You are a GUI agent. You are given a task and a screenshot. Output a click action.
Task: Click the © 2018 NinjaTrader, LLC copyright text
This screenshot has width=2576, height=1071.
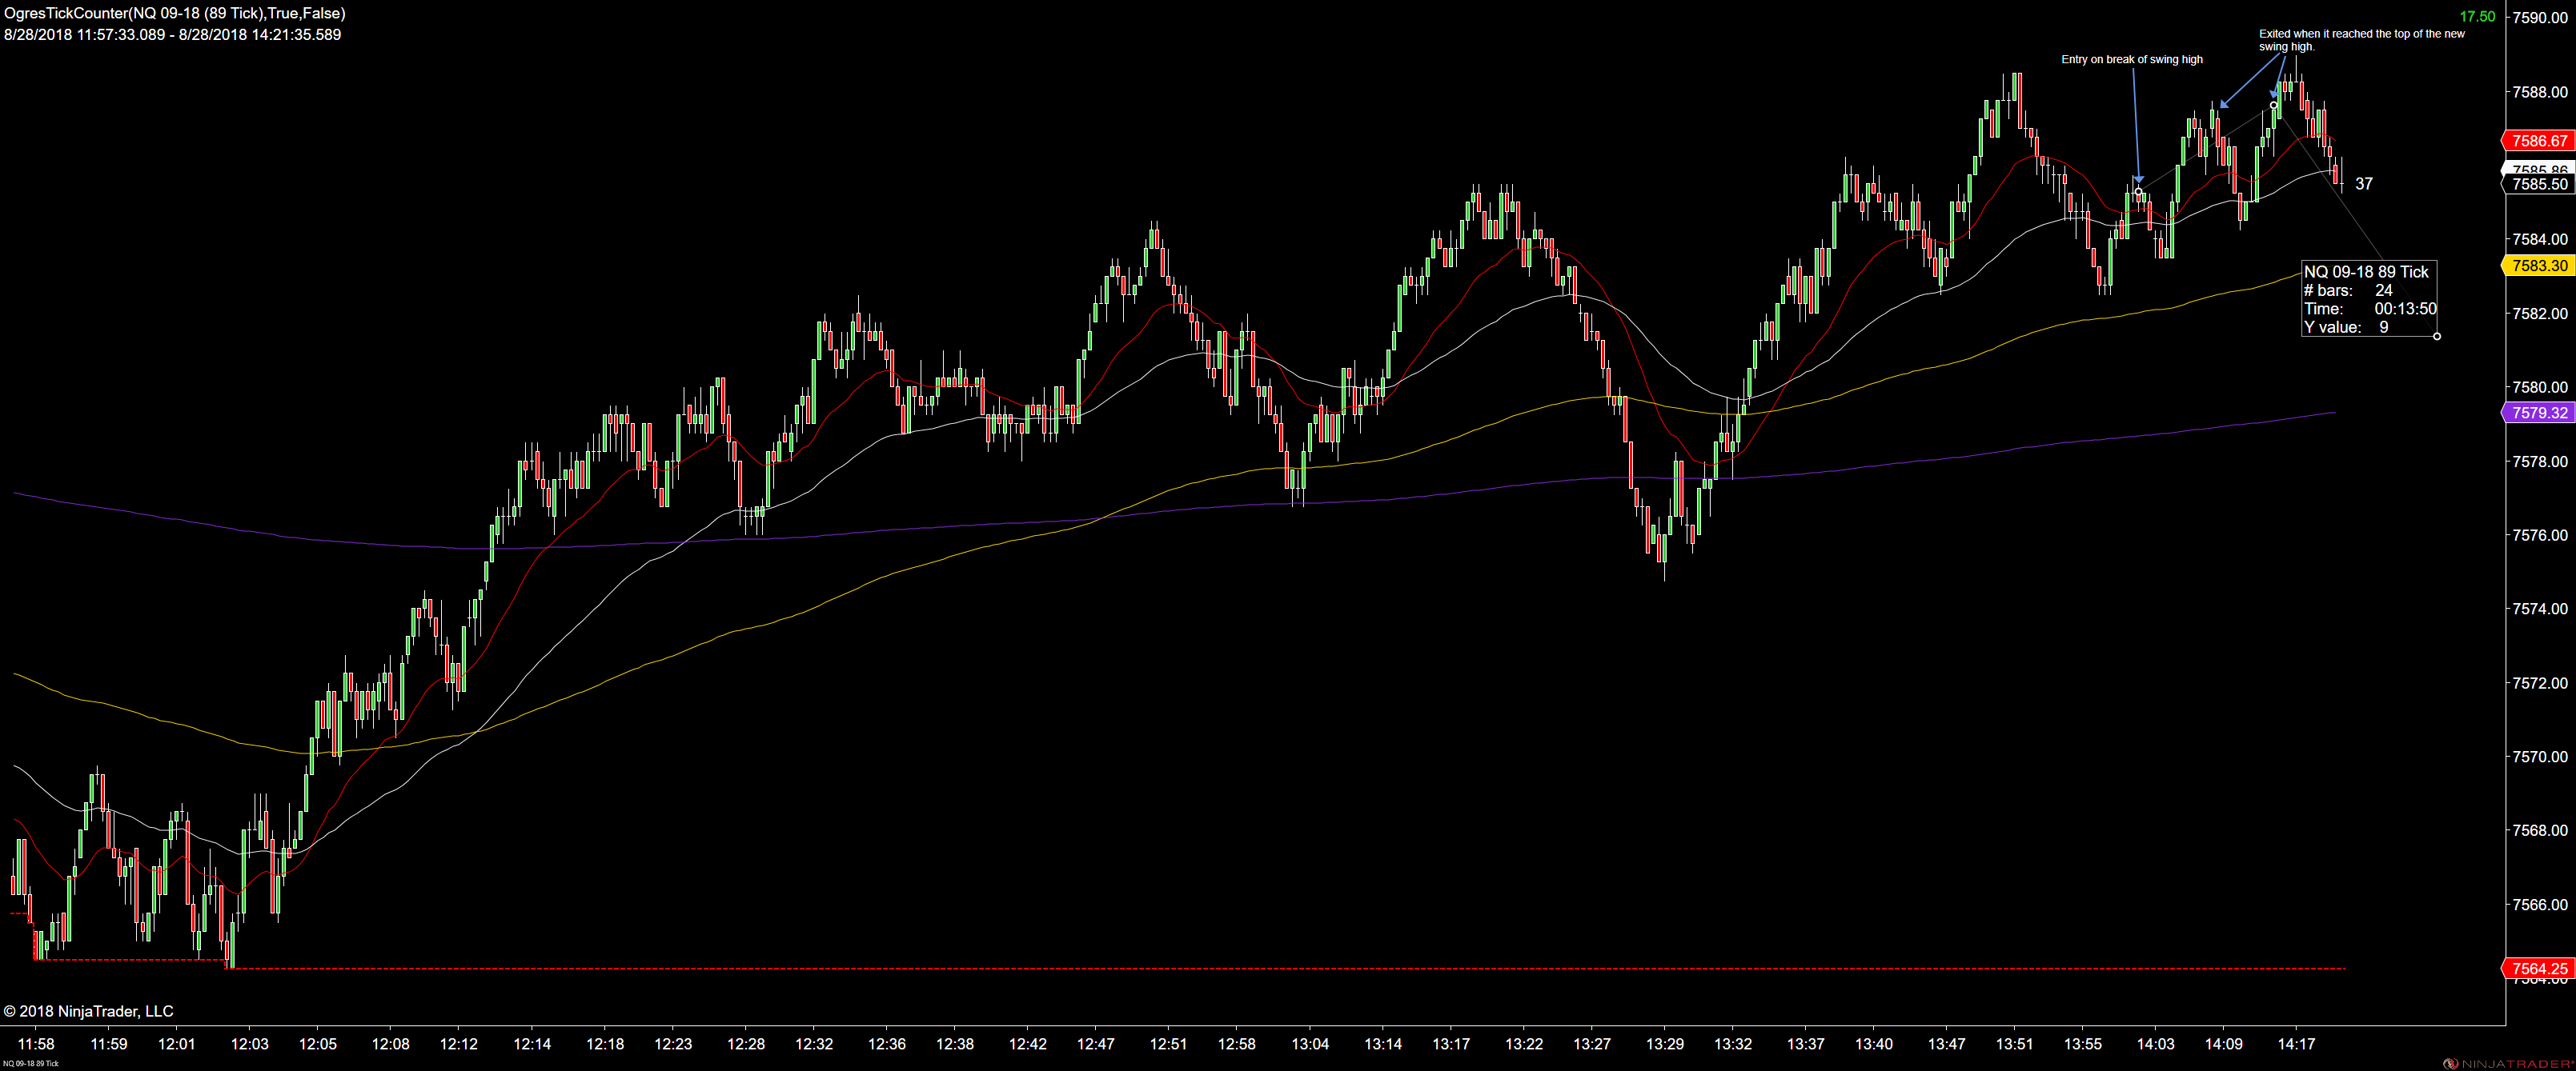(x=88, y=1011)
